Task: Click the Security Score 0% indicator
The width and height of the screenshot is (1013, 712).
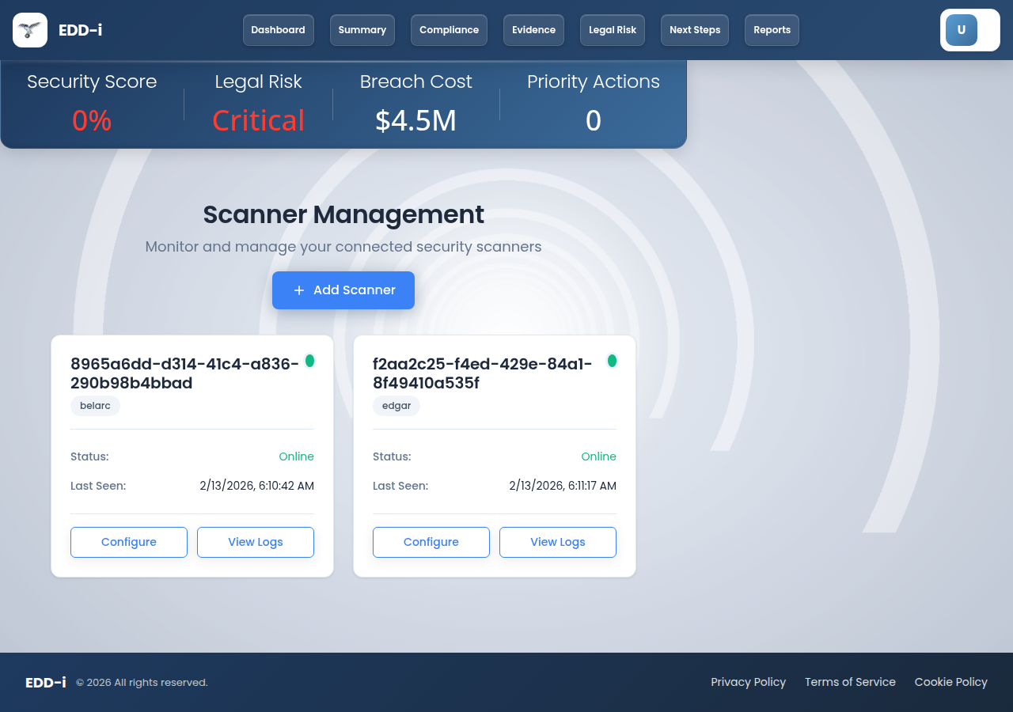Action: (92, 120)
